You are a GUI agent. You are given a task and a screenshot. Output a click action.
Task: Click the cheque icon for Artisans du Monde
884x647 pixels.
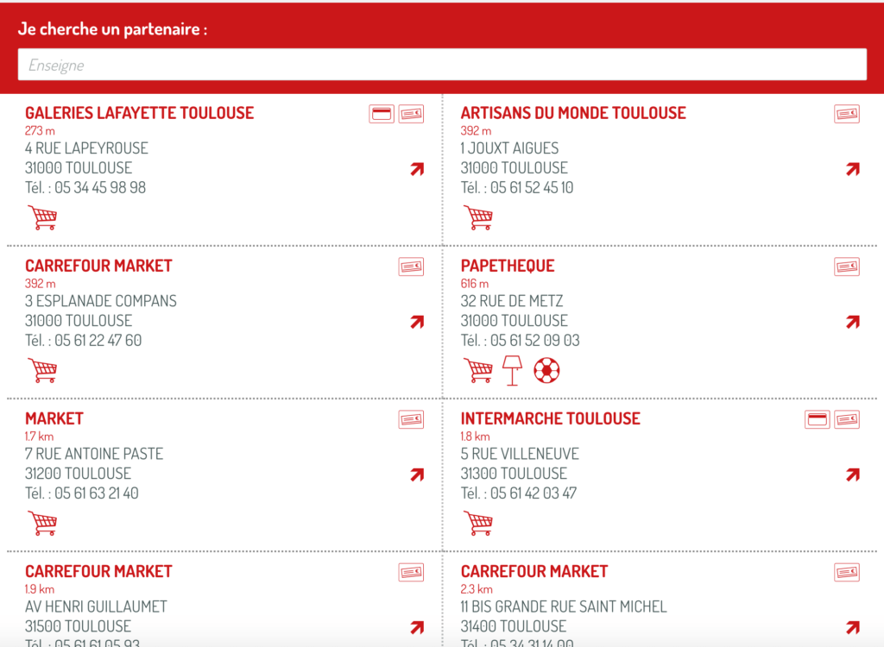tap(847, 114)
